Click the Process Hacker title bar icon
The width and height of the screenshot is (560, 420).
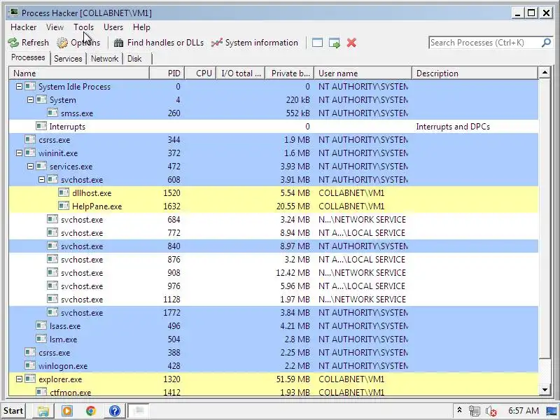14,13
